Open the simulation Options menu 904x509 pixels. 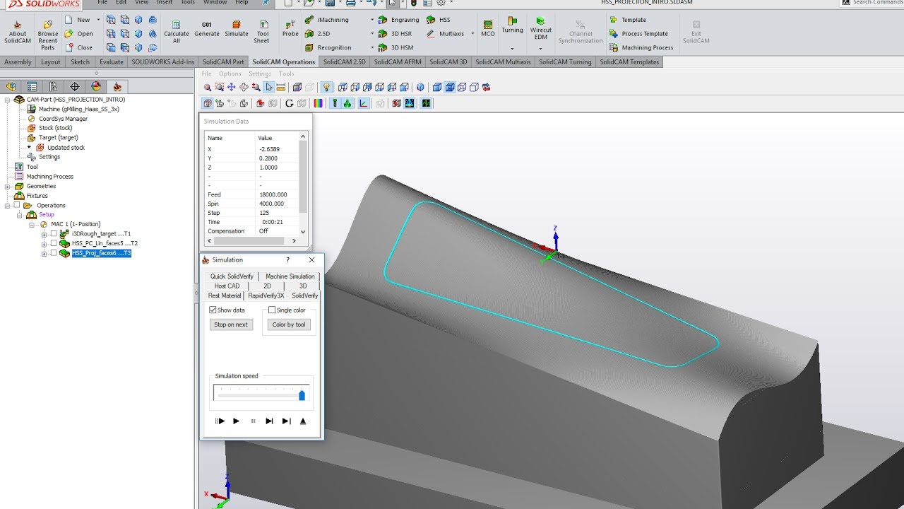[230, 74]
